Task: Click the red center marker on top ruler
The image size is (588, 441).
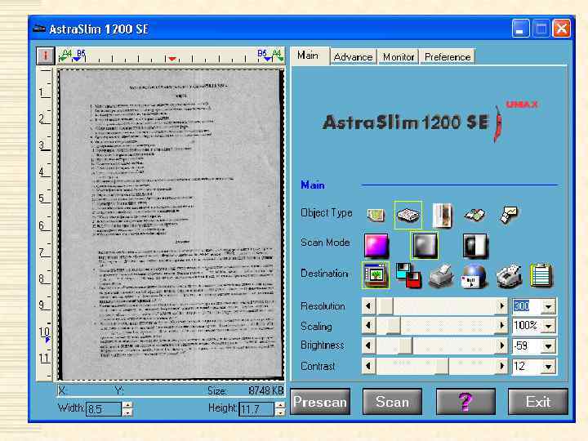Action: 172,59
